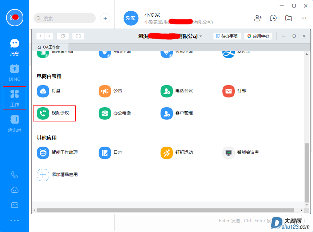Click the scroll down arrow in workbench
The image size is (313, 232).
click(x=306, y=205)
